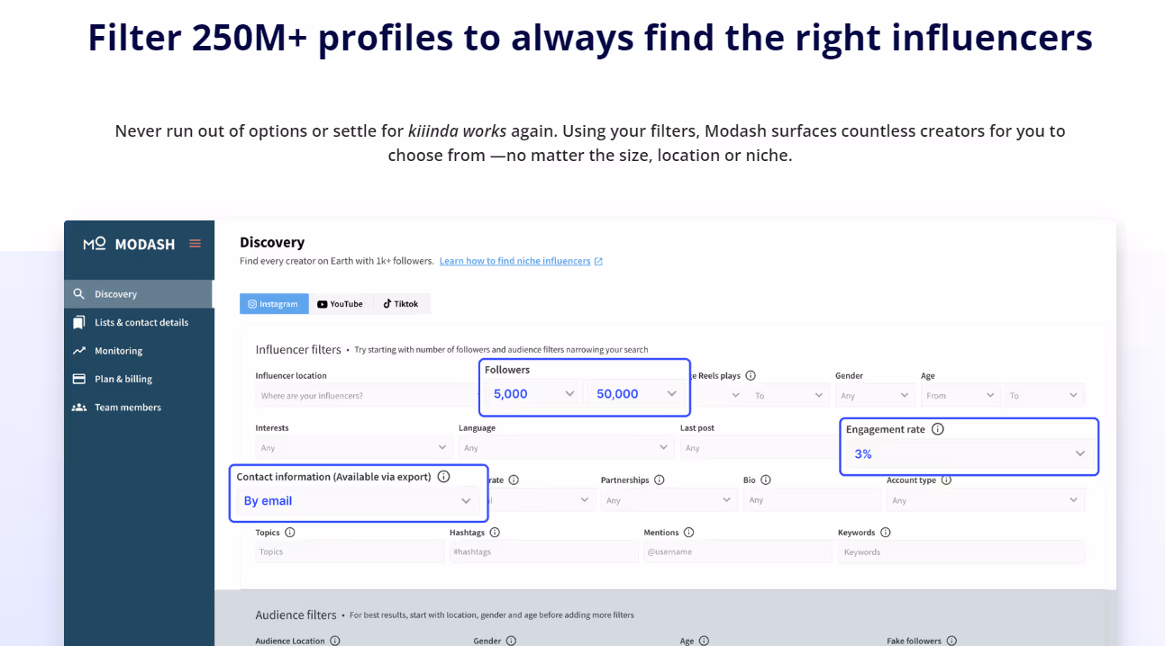1165x646 pixels.
Task: Click the Lists & contact details bookmark icon
Action: (79, 322)
